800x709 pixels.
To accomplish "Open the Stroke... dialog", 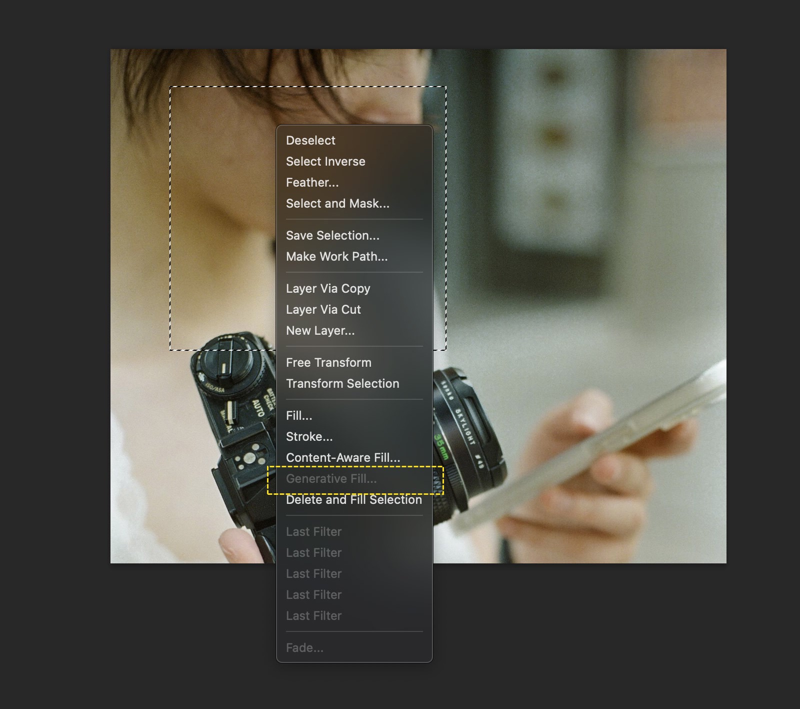I will tap(309, 437).
